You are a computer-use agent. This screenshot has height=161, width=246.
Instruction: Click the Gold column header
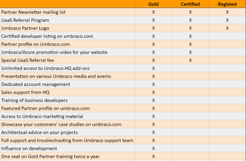[x=153, y=4]
